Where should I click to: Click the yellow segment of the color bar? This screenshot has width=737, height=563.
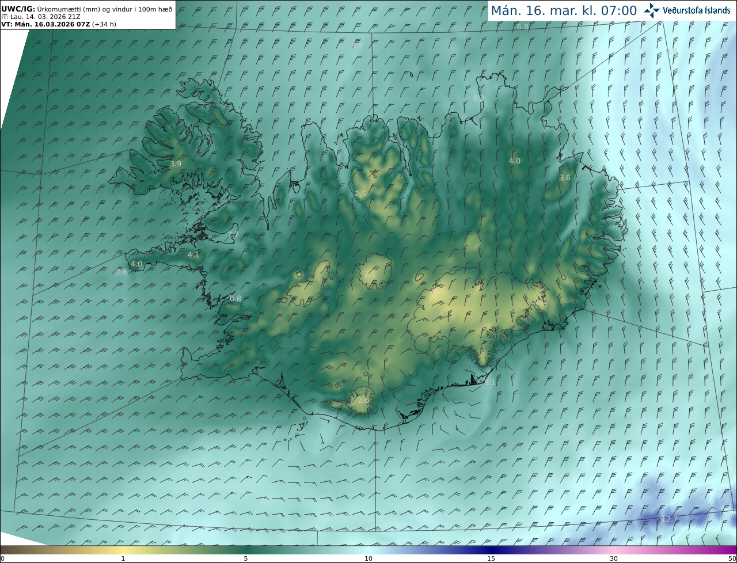[123, 550]
